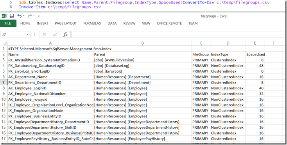Confirm entry with the check mark
Screen dimensions: 287x145
[55, 34]
